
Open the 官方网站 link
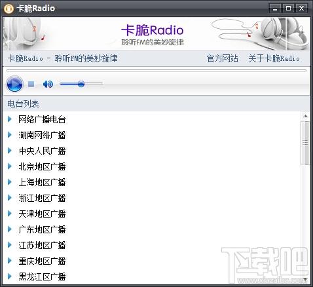222,58
